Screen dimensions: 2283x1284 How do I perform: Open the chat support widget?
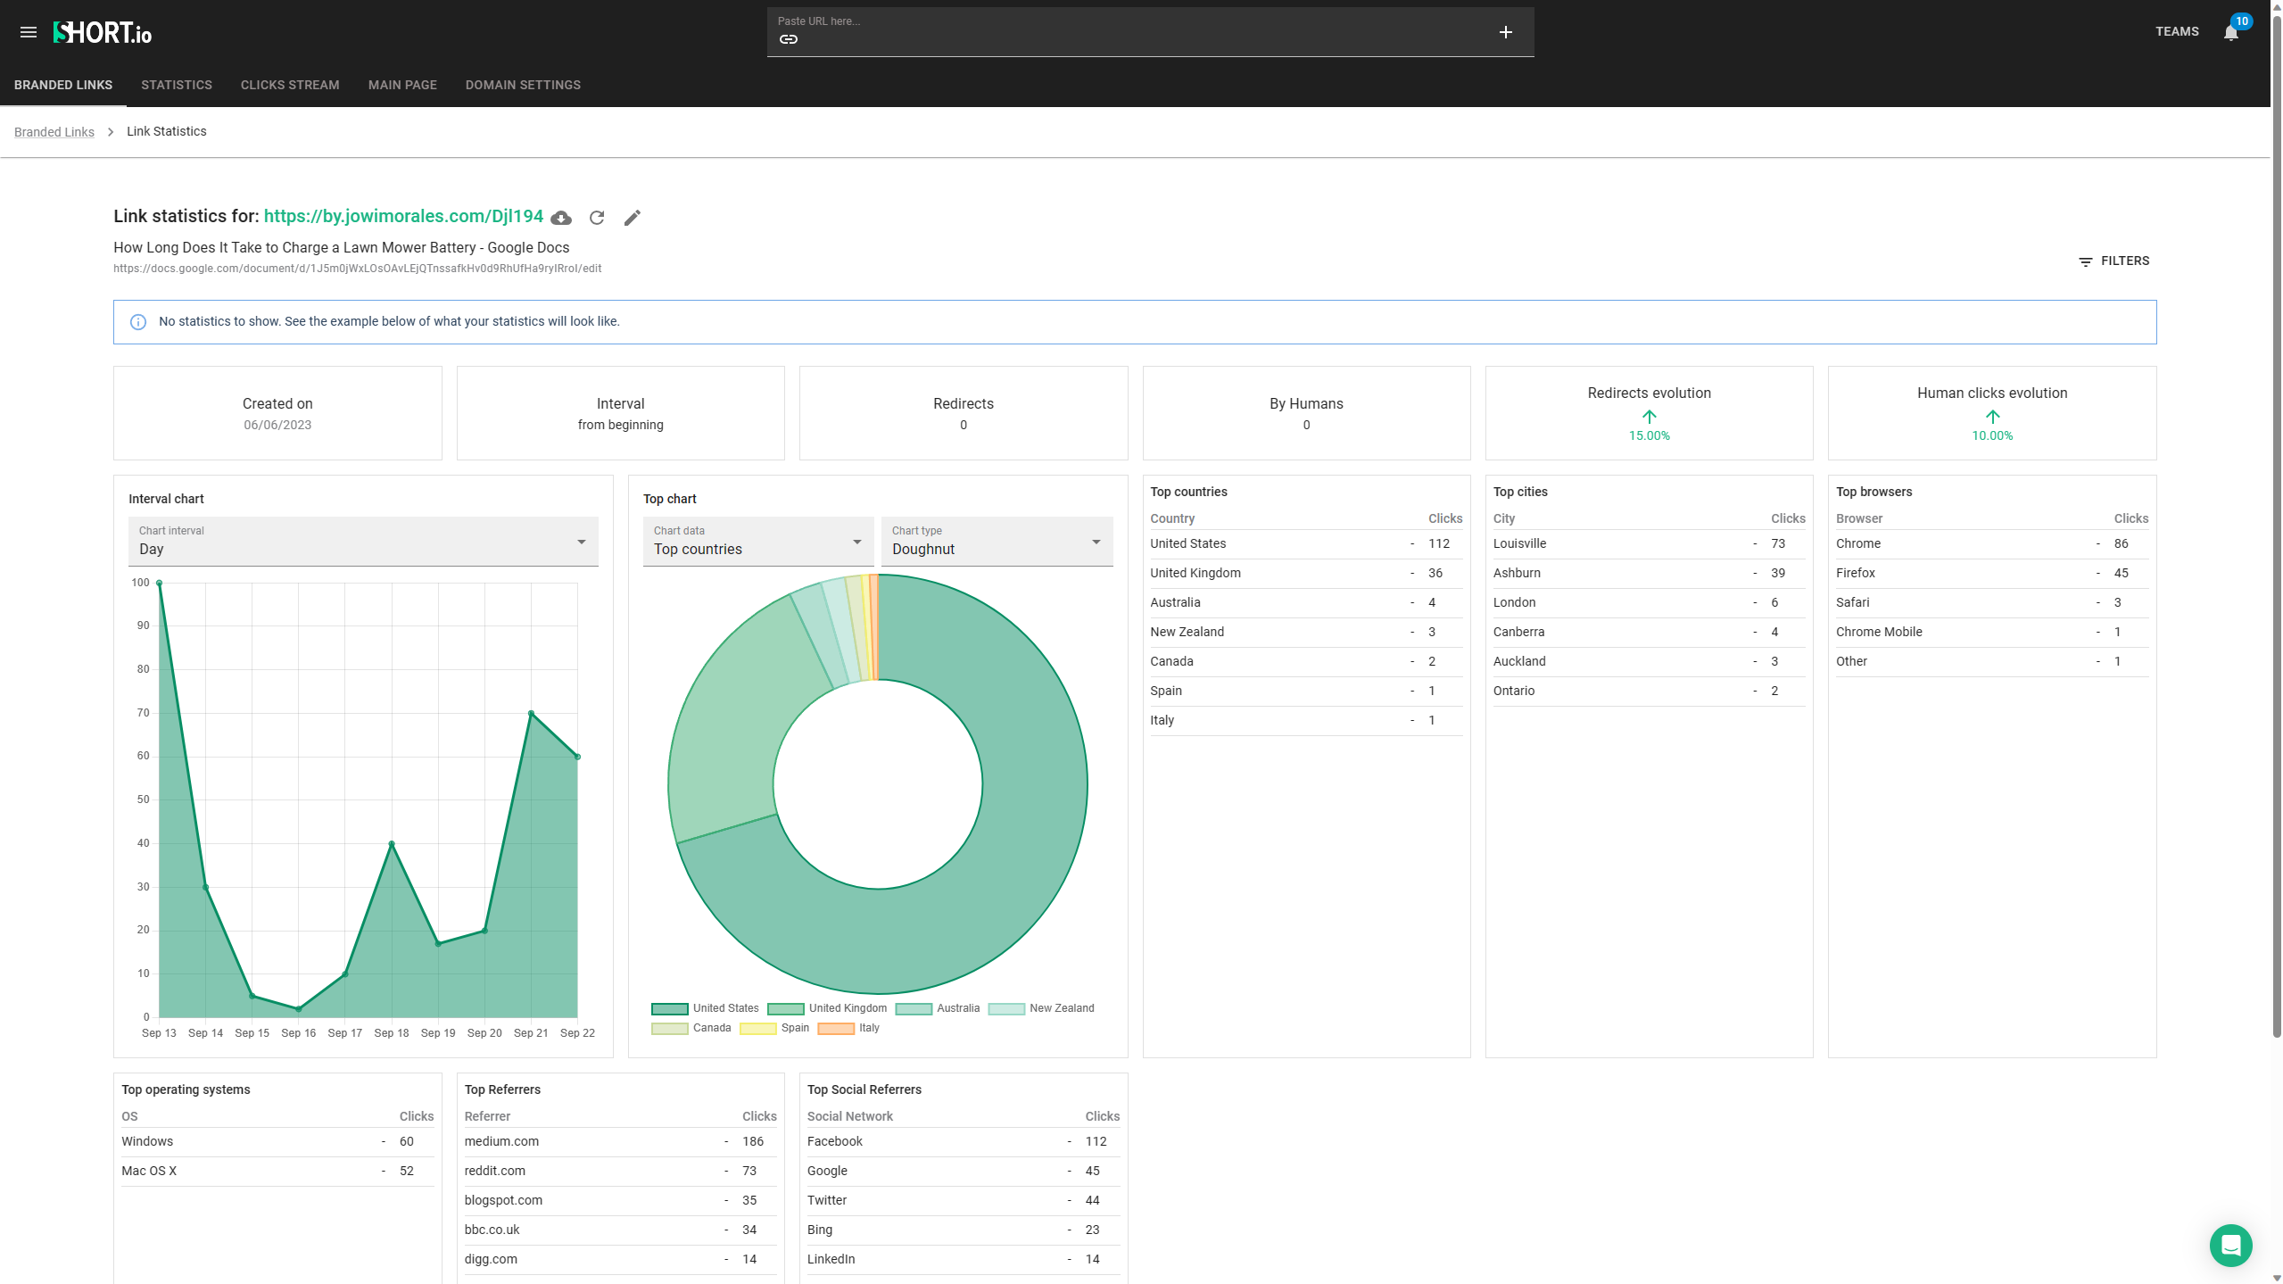click(x=2230, y=1245)
